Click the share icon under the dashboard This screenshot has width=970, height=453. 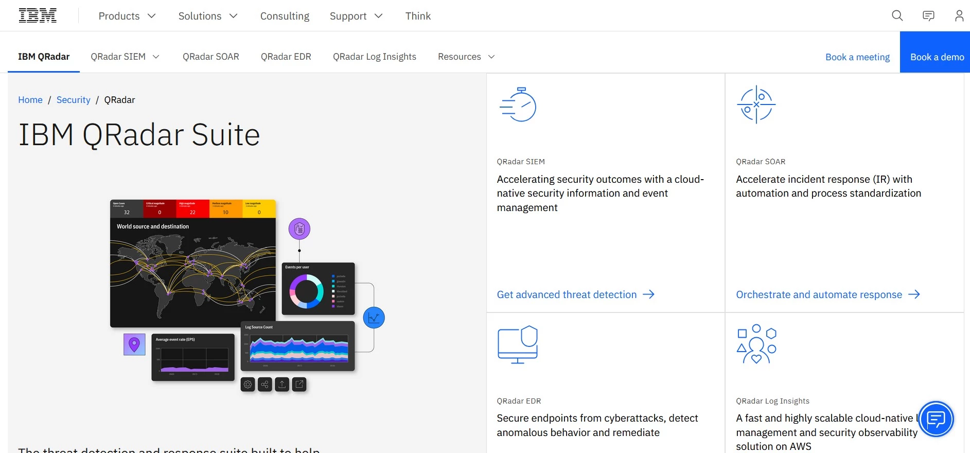point(265,385)
